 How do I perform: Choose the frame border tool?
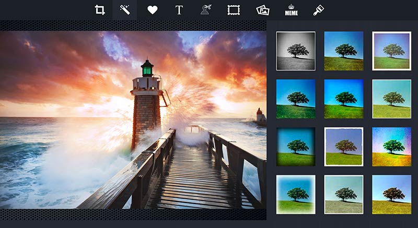coord(233,10)
